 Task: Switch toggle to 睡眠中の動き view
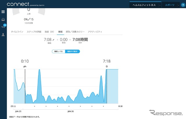coord(72,51)
